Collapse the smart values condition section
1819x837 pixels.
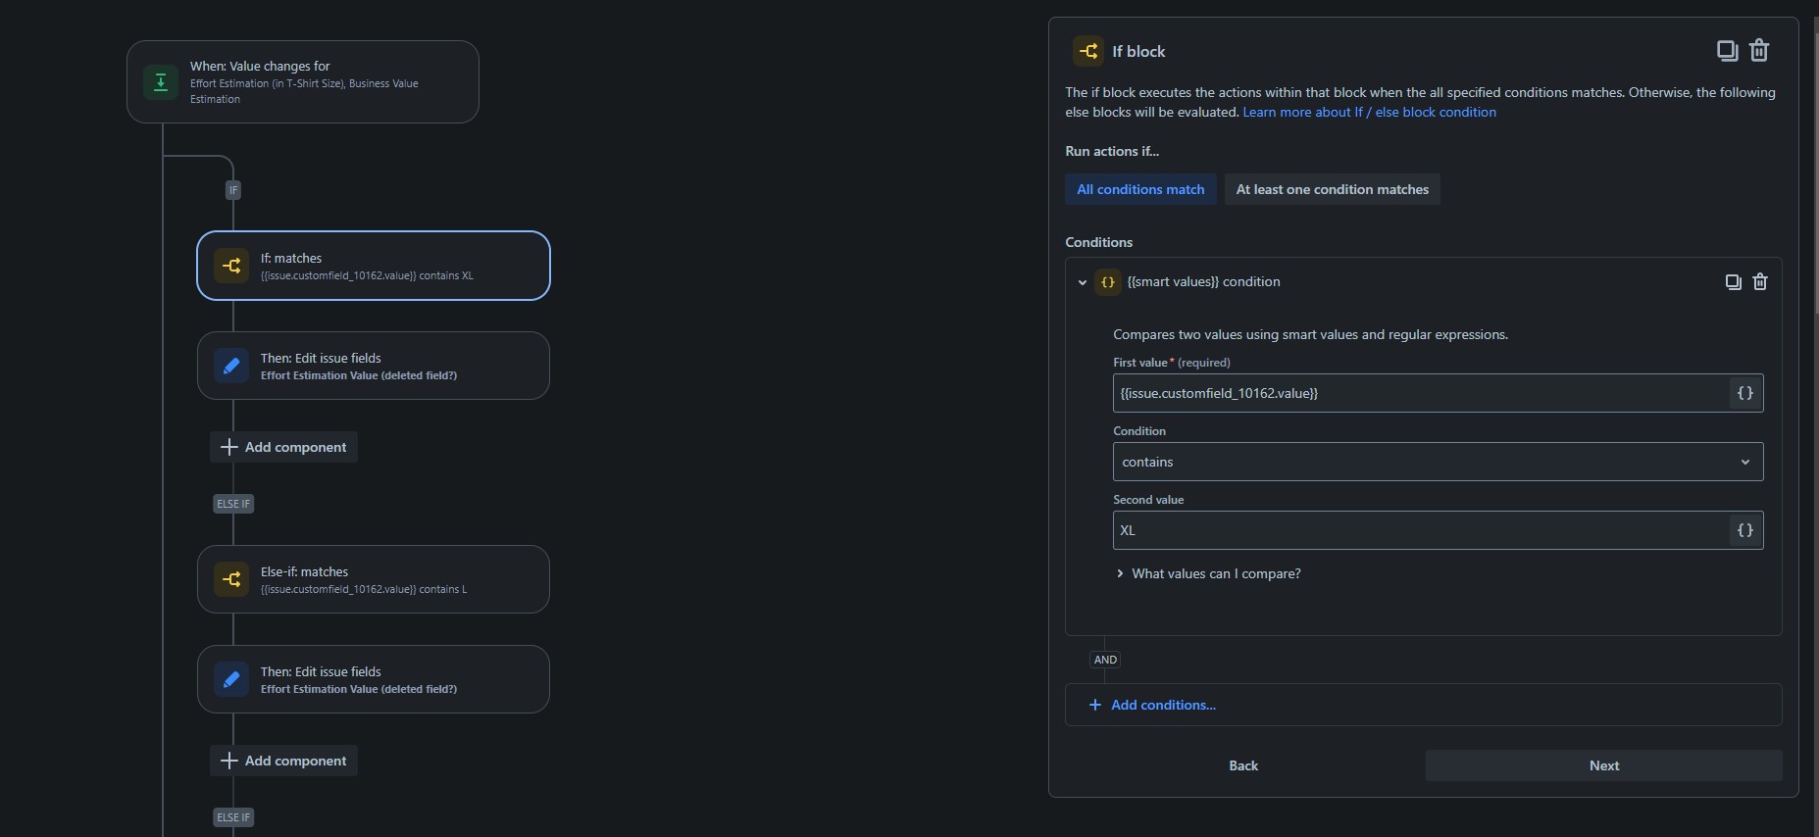click(1083, 282)
